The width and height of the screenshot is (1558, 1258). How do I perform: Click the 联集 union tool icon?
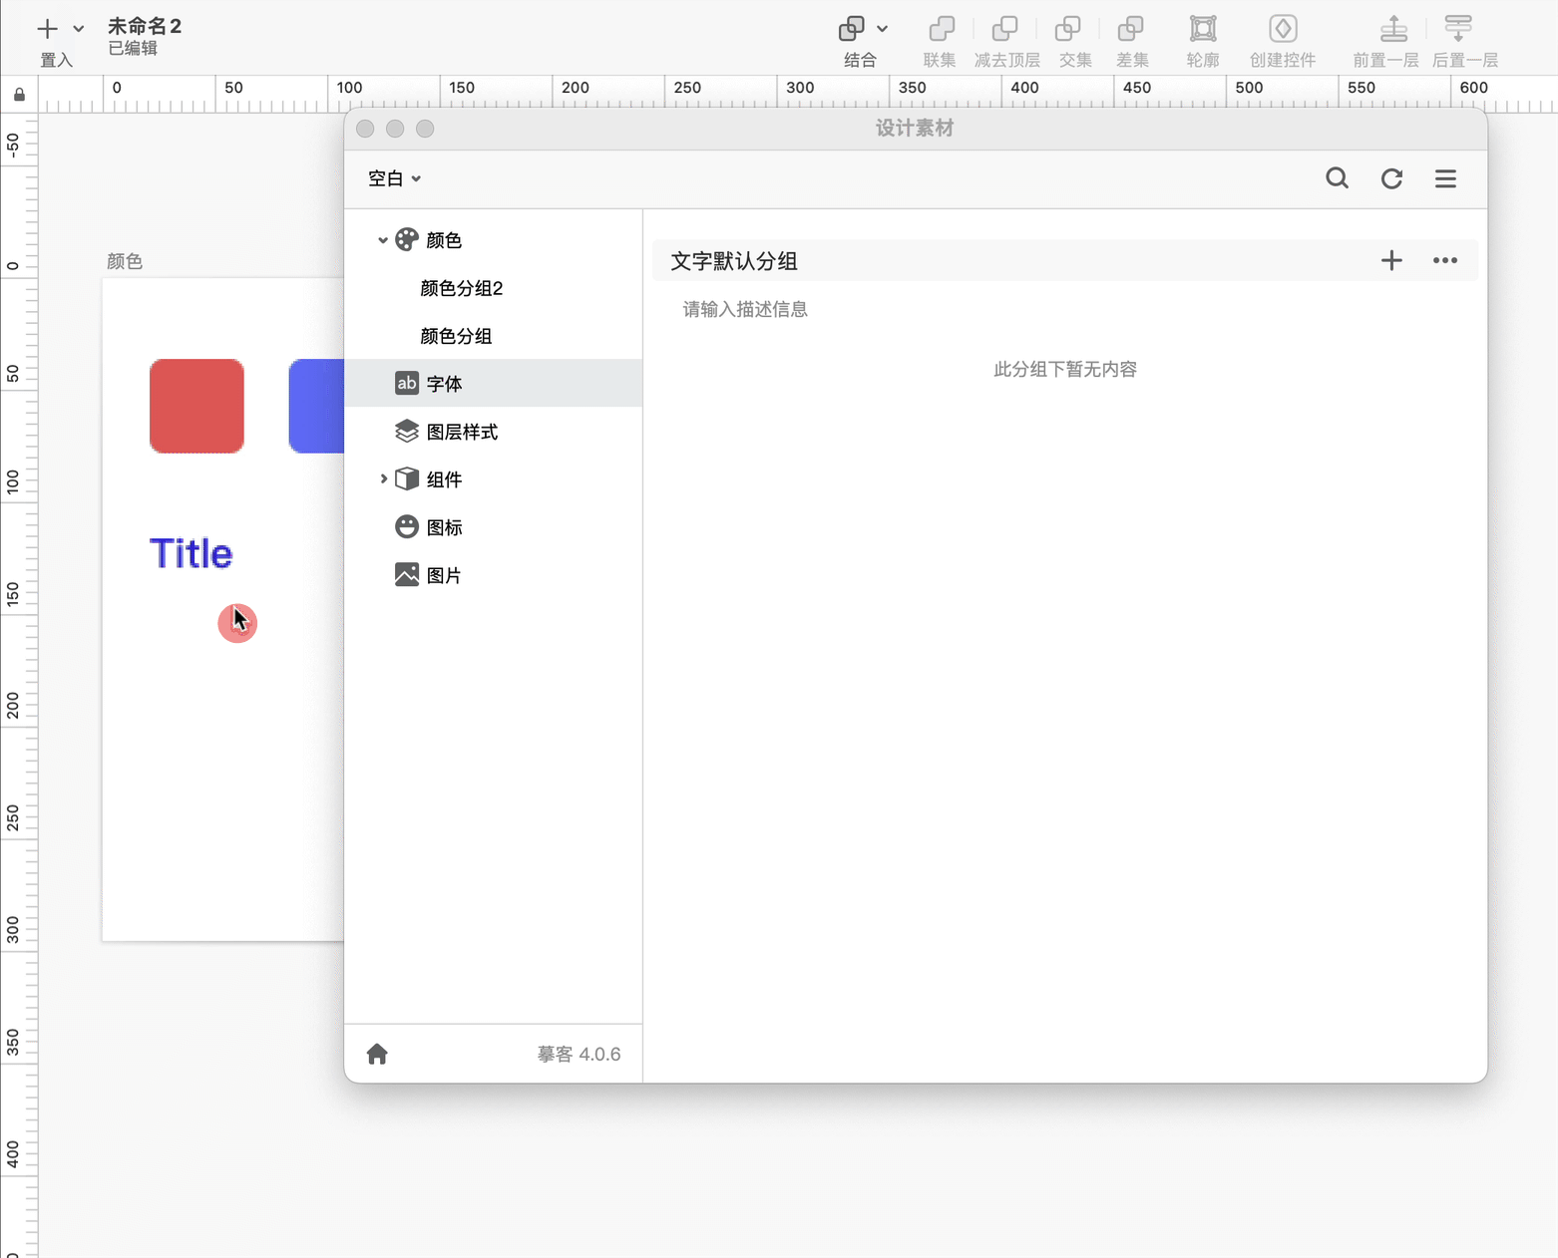click(x=941, y=30)
